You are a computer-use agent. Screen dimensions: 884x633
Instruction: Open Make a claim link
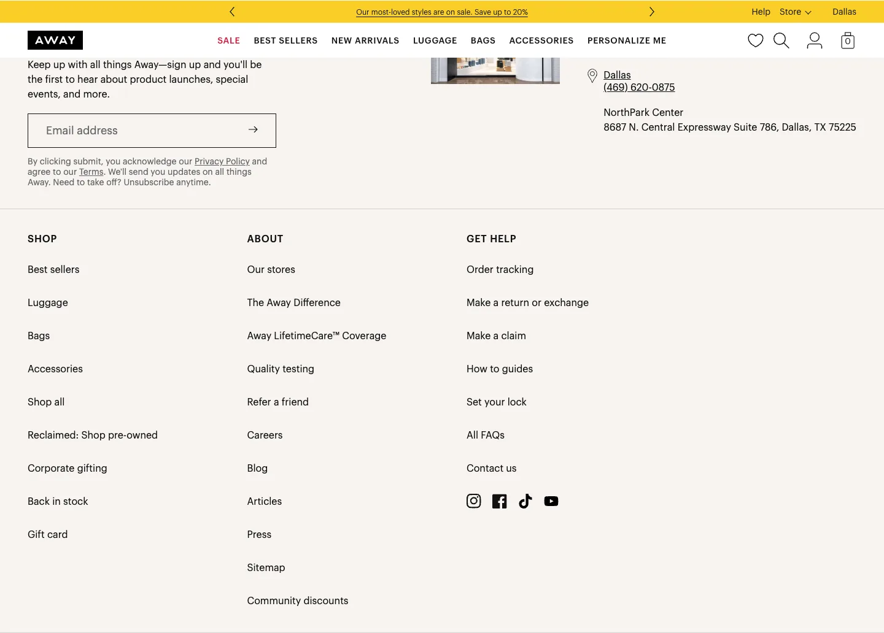pos(497,336)
